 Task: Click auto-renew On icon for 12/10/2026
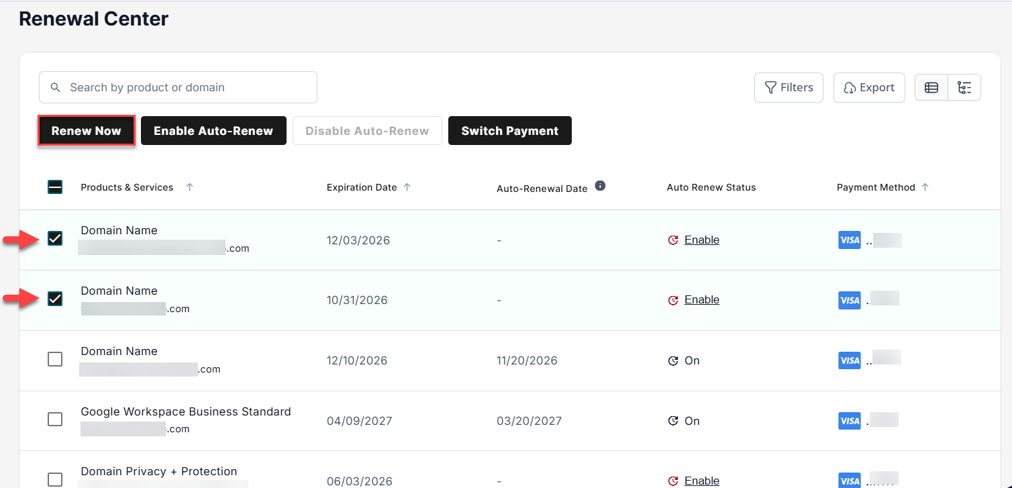coord(673,360)
